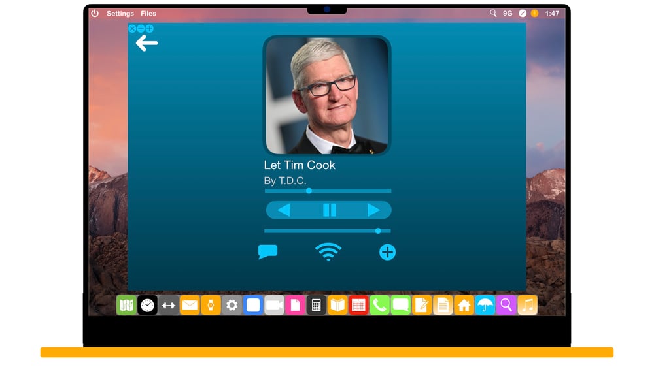654x367 pixels.
Task: Open the purple search app in dock
Action: (506, 306)
